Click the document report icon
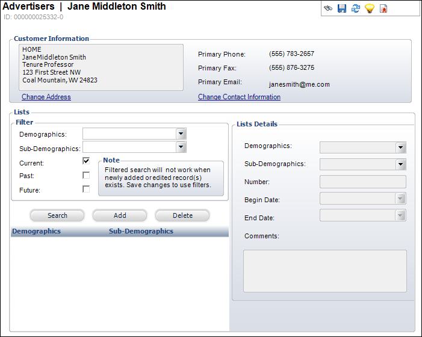The height and width of the screenshot is (337, 422). pyautogui.click(x=383, y=9)
